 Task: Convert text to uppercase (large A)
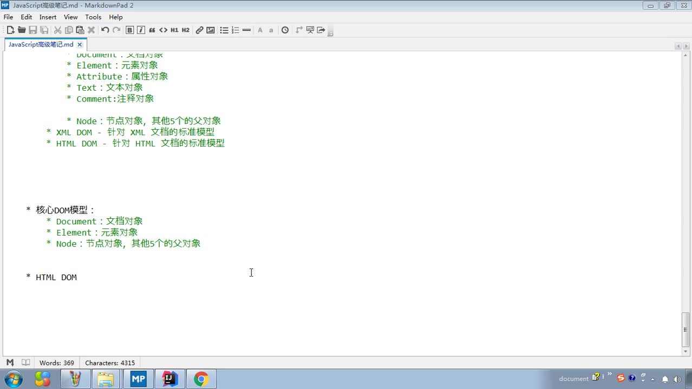pyautogui.click(x=260, y=30)
